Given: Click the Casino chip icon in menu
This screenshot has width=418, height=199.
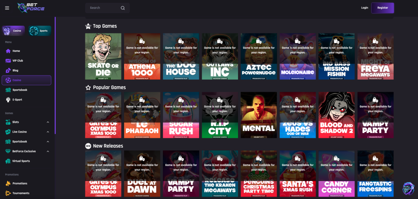Looking at the screenshot, I should (x=8, y=80).
